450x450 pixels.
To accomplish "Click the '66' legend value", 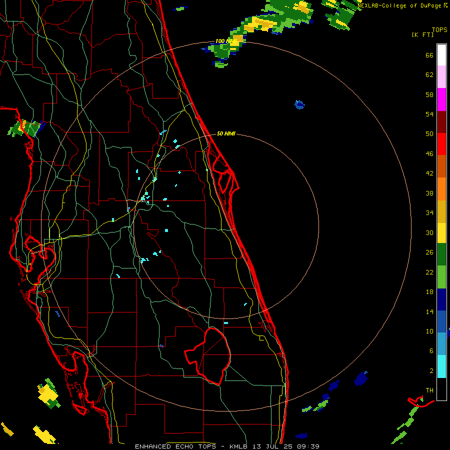I will [429, 55].
